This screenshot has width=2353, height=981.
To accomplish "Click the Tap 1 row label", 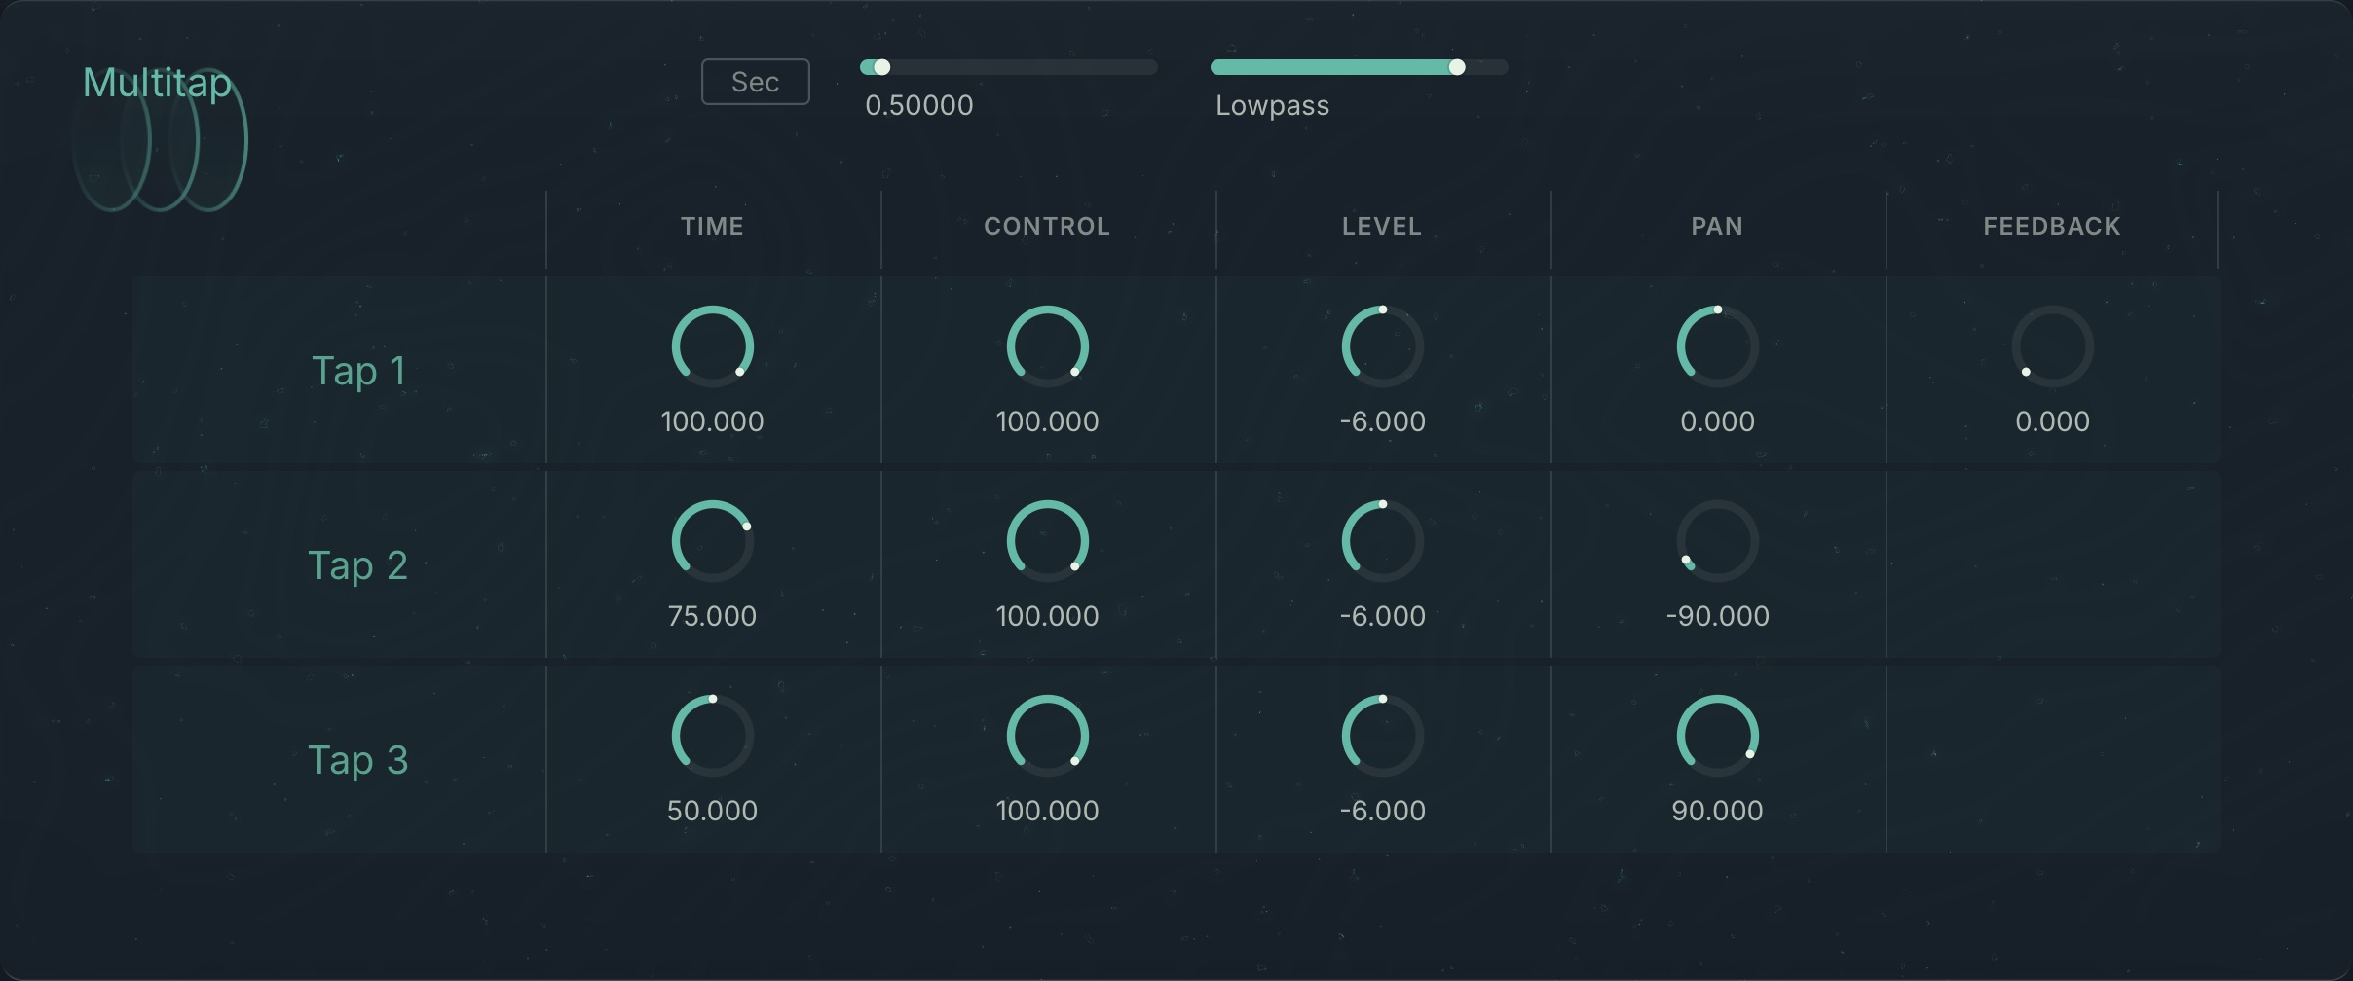I will tap(359, 370).
